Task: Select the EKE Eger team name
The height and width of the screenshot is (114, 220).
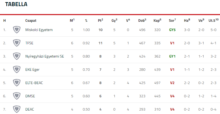Action: [32, 70]
